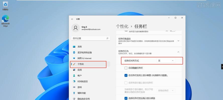Click the ting li profile avatar
The height and width of the screenshot is (100, 223).
click(x=76, y=28)
